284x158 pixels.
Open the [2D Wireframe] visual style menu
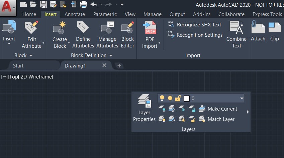(x=36, y=77)
